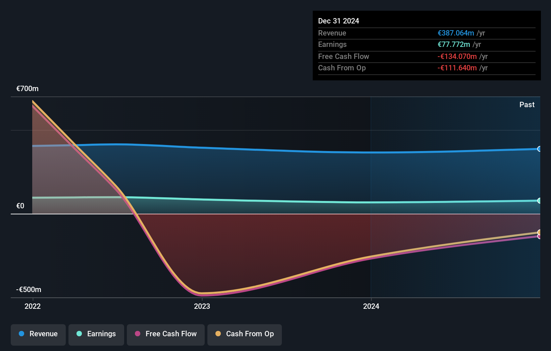
Task: Toggle the Revenue series legend button
Action: (x=38, y=334)
